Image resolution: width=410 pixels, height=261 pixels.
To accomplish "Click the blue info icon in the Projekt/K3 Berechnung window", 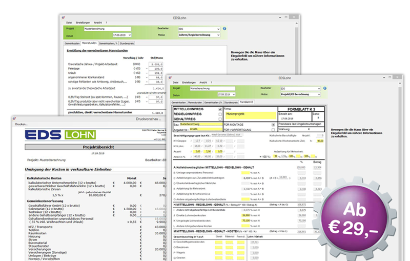I will click(325, 88).
